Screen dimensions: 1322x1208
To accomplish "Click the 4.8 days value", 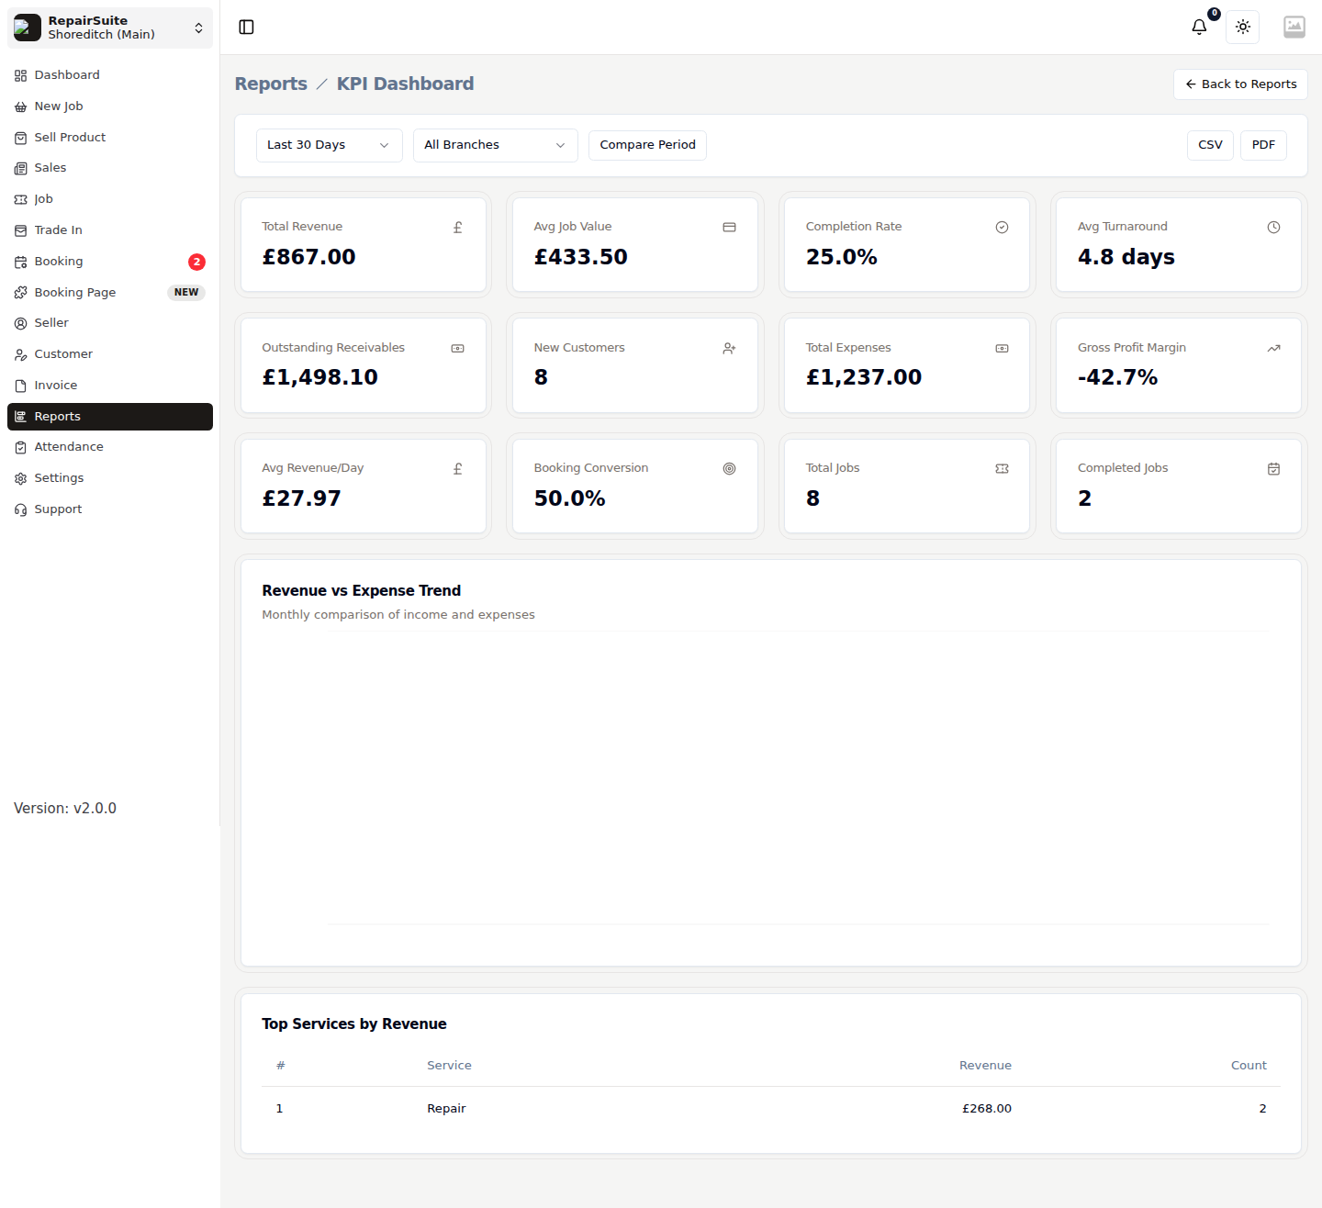I will 1126,257.
